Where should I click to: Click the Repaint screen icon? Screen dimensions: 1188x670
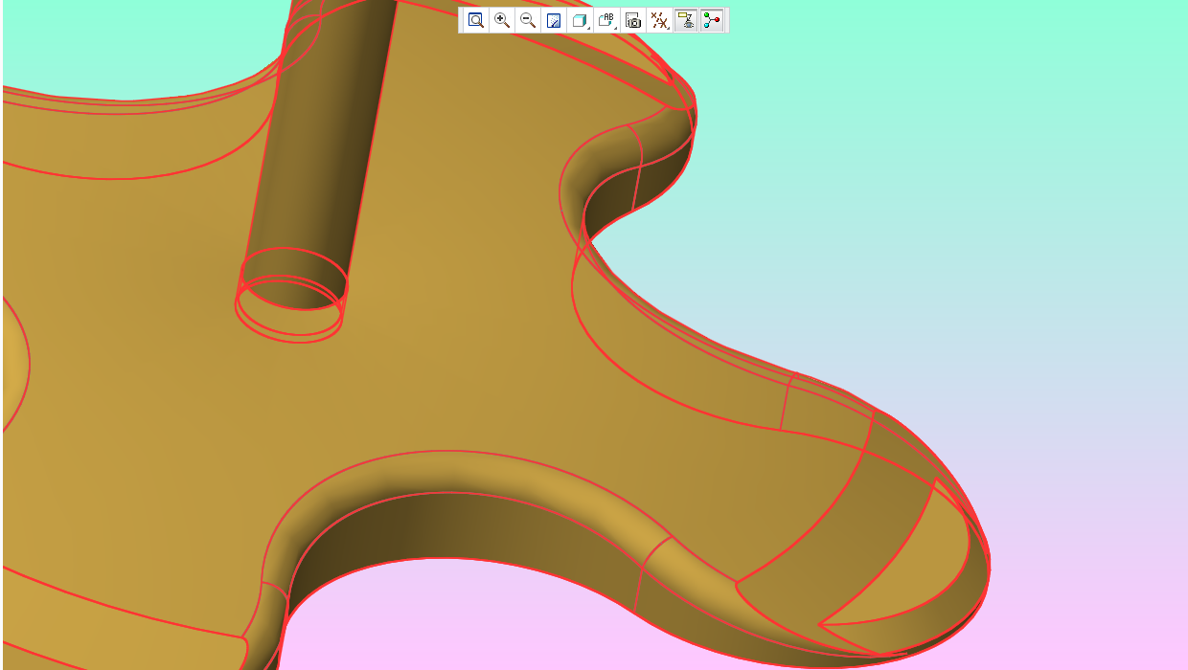(554, 20)
